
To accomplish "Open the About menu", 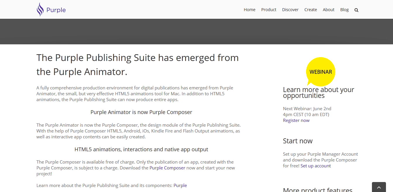I will click(328, 10).
